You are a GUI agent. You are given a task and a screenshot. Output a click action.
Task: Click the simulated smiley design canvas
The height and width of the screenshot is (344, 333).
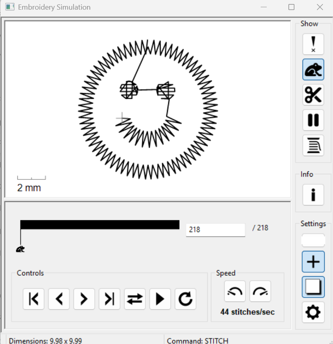pyautogui.click(x=148, y=109)
